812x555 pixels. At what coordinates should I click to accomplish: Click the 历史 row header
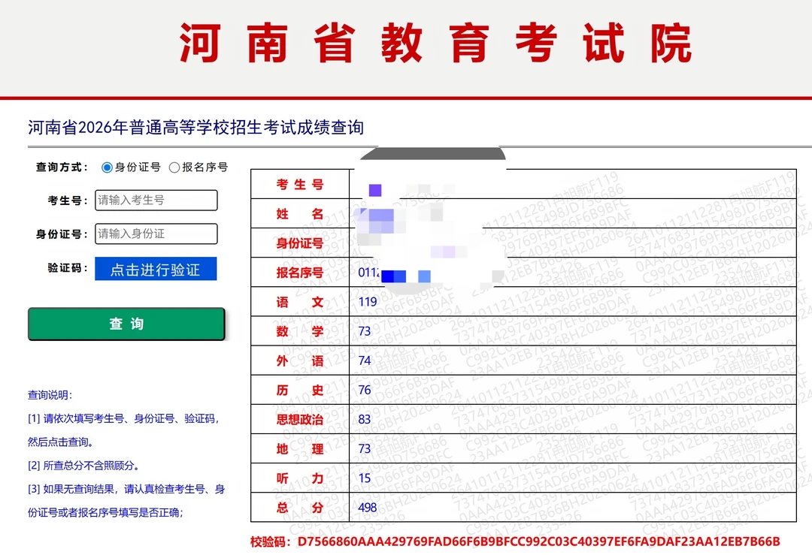(x=300, y=390)
